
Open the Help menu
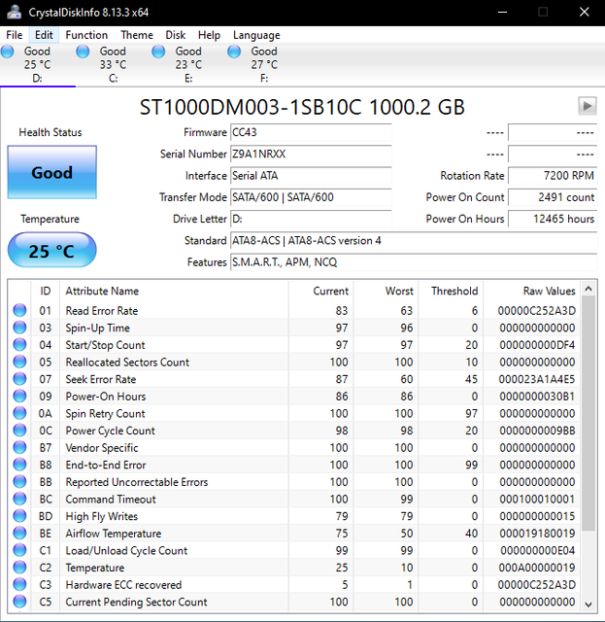209,35
